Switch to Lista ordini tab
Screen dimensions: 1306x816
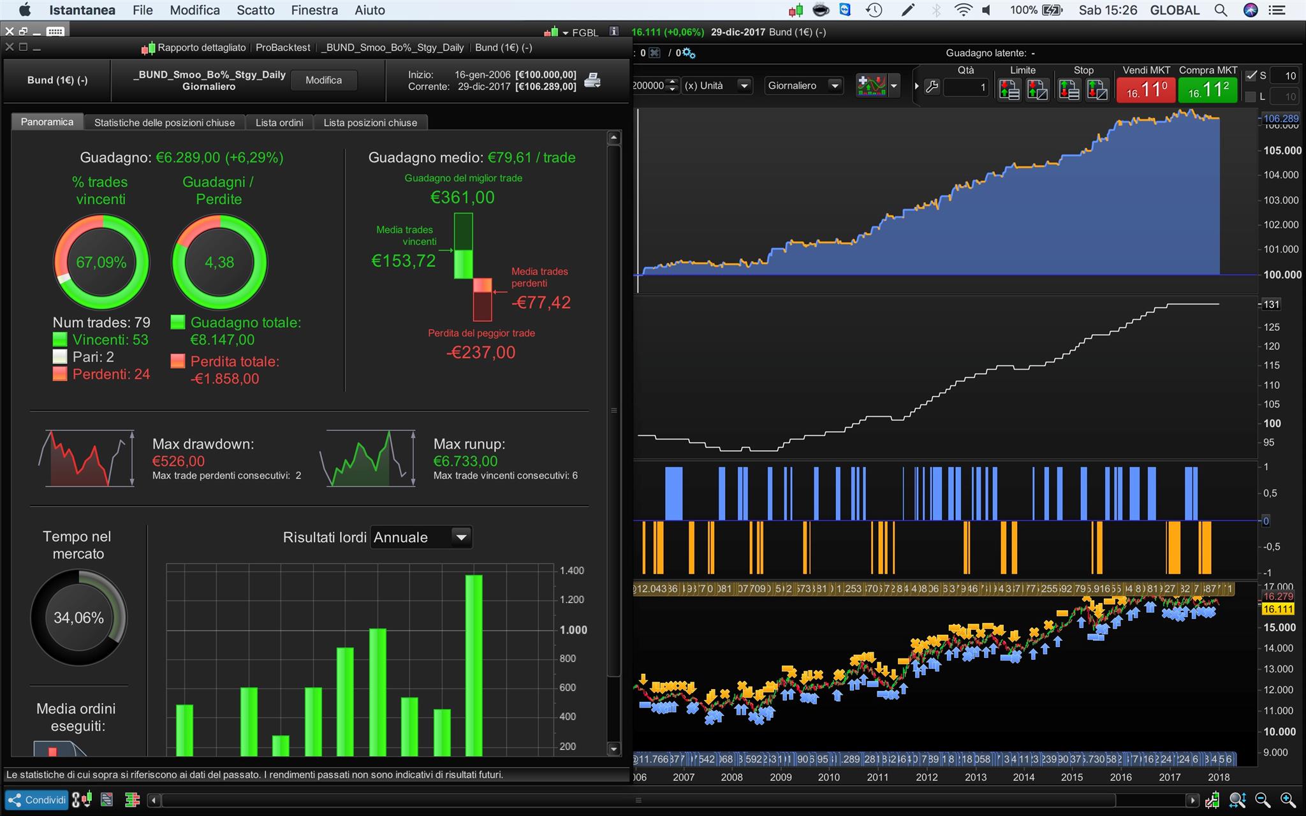(x=279, y=122)
